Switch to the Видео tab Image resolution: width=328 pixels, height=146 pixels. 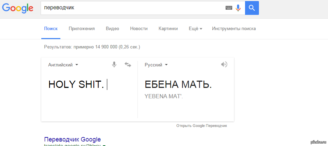tap(112, 29)
